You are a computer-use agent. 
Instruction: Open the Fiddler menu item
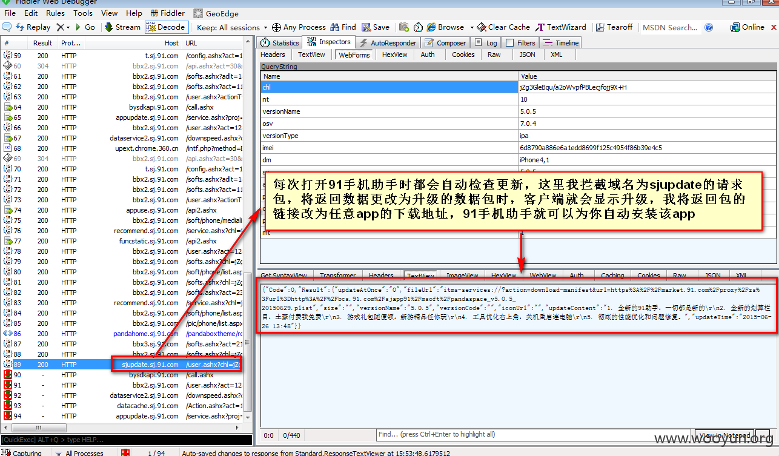pyautogui.click(x=167, y=13)
